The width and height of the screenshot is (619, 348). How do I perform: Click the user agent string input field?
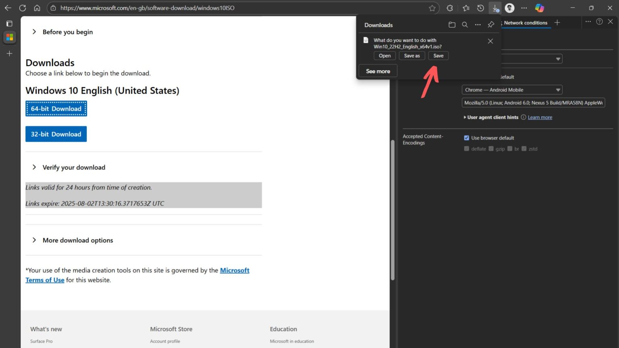[x=532, y=103]
